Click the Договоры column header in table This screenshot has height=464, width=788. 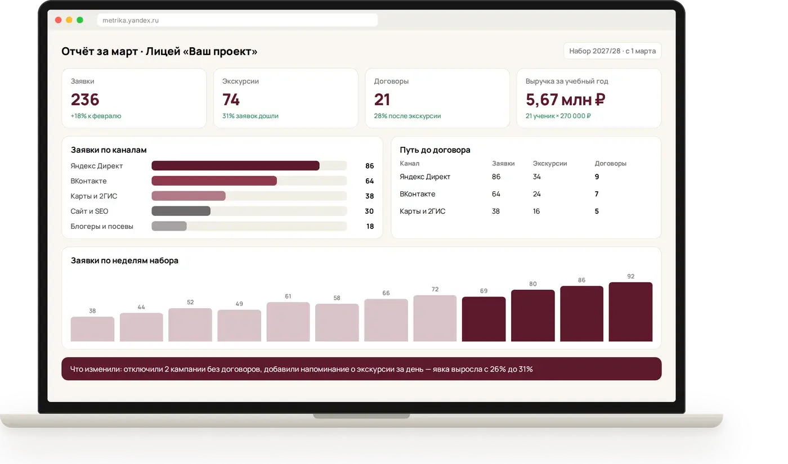(611, 164)
